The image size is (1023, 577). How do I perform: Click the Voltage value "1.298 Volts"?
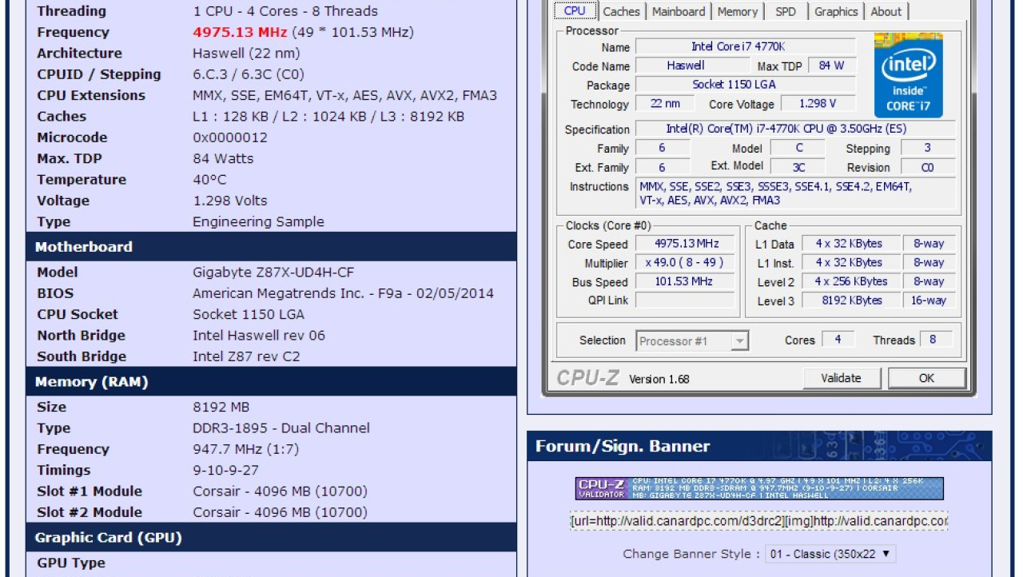coord(230,201)
